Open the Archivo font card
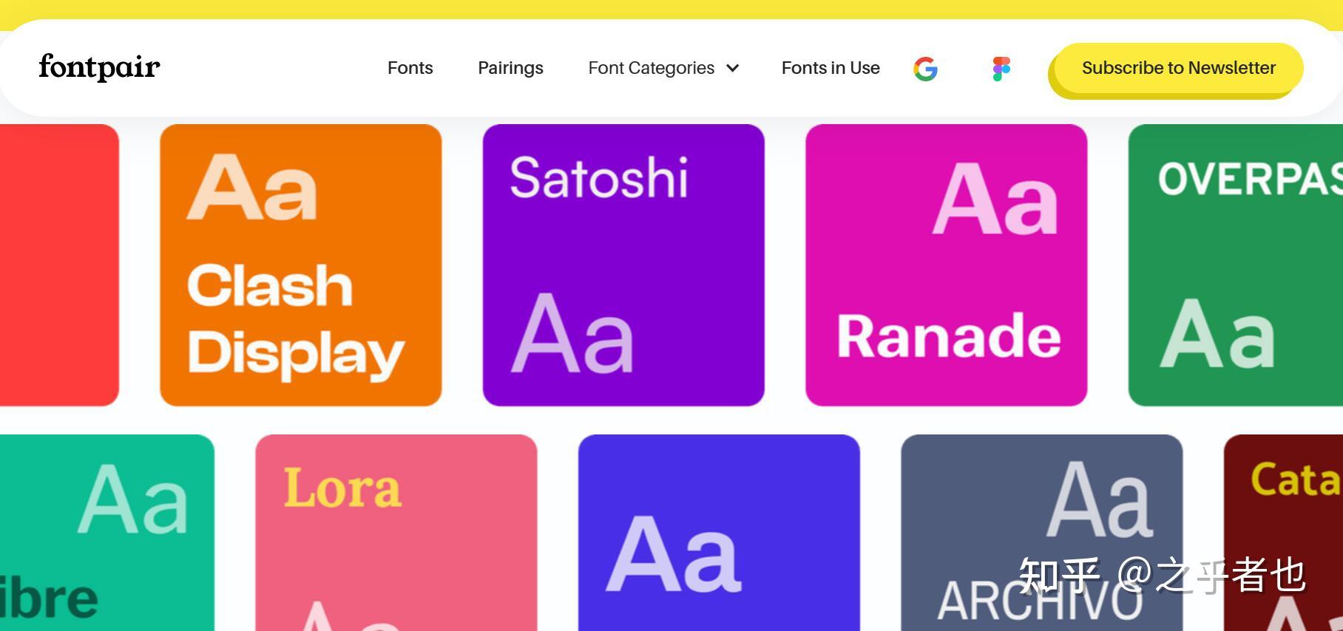Viewport: 1343px width, 631px height. (x=1042, y=533)
